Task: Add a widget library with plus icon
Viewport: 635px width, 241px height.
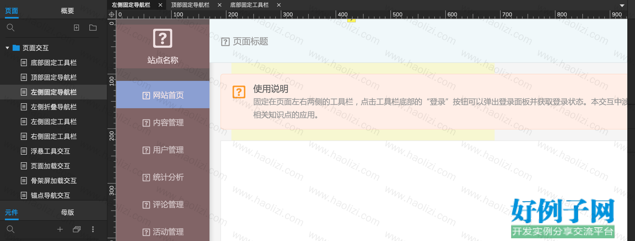Action: tap(60, 229)
